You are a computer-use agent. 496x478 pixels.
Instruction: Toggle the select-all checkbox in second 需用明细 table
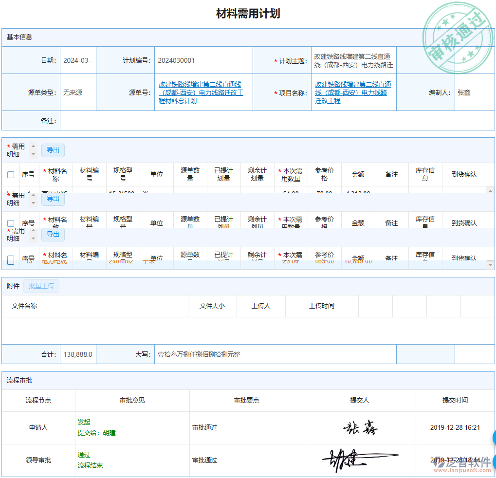point(10,222)
